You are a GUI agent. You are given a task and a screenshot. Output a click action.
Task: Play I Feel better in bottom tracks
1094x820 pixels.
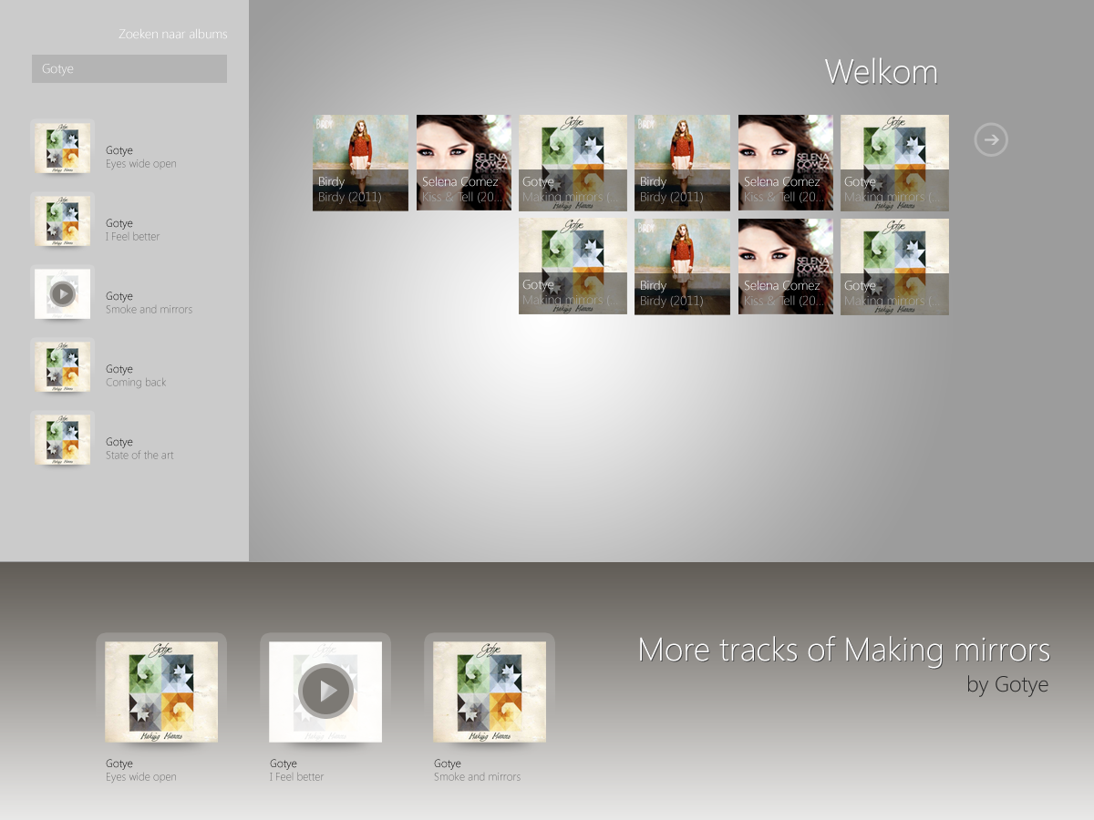[x=325, y=692]
